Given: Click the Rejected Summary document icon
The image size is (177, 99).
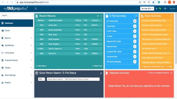Looking at the screenshot, I should tap(107, 73).
